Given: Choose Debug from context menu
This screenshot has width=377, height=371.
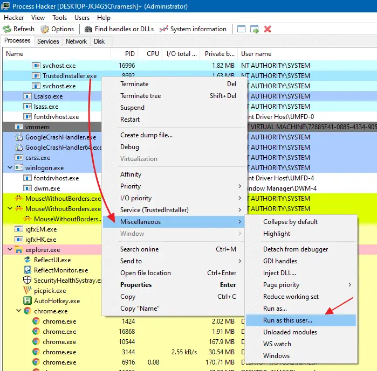Looking at the screenshot, I should click(175, 147).
